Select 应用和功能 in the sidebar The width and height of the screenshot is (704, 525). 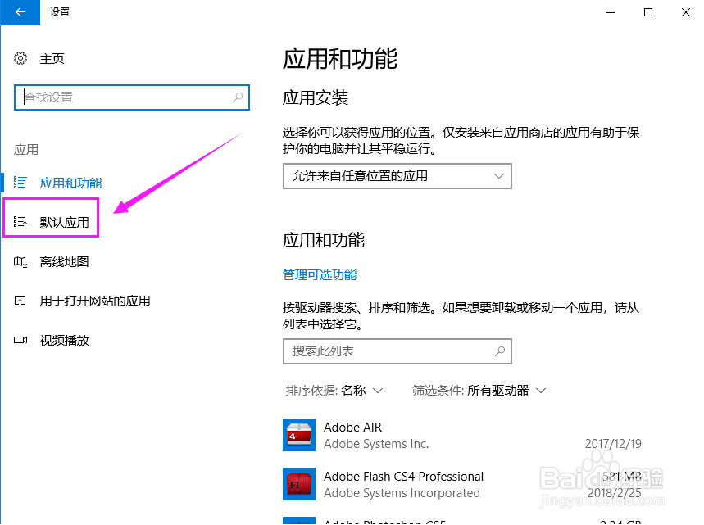(x=70, y=183)
